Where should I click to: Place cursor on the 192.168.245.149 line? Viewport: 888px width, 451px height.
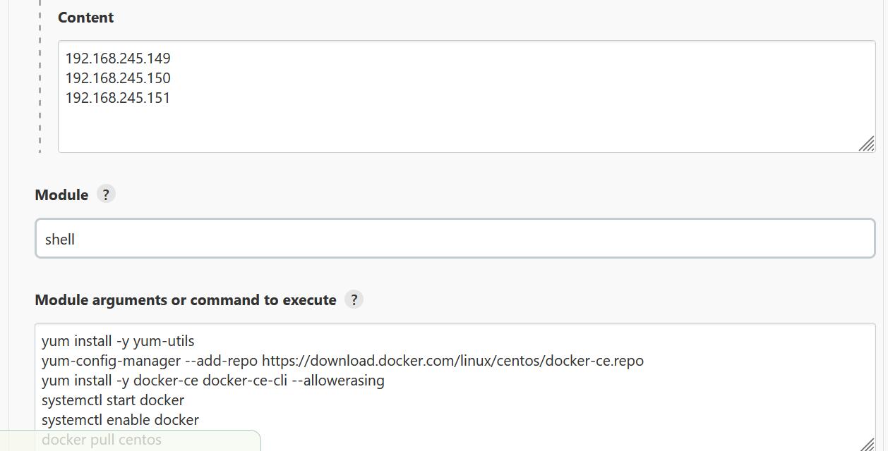(118, 58)
